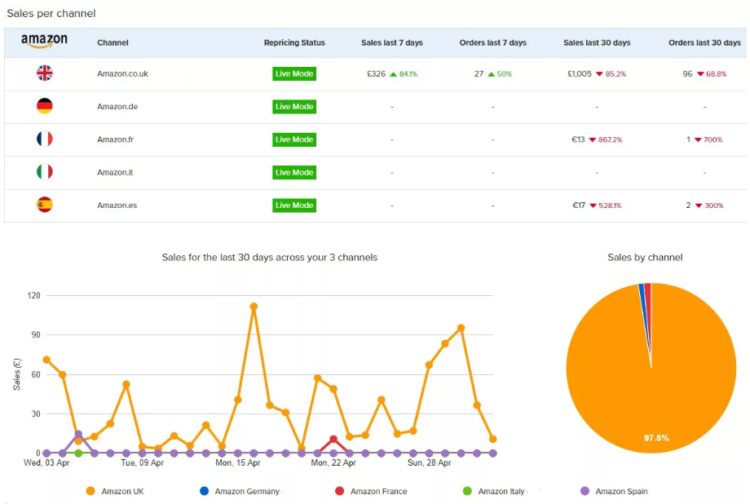The width and height of the screenshot is (750, 504).
Task: Click red down arrow beside 300%
Action: point(699,206)
